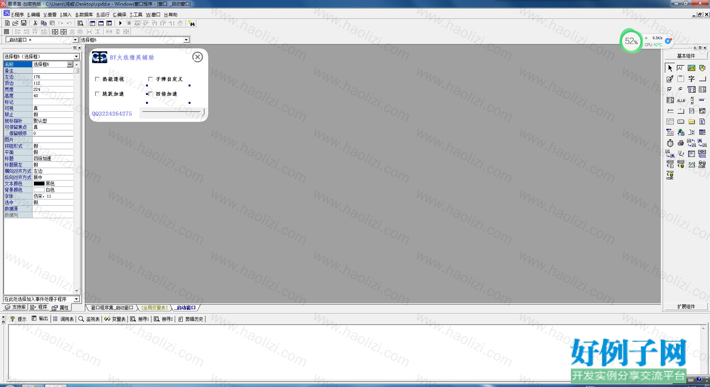Switch to the 窗口程序集_启动窗口 tab
Screen dimensions: 710x387
click(x=112, y=308)
